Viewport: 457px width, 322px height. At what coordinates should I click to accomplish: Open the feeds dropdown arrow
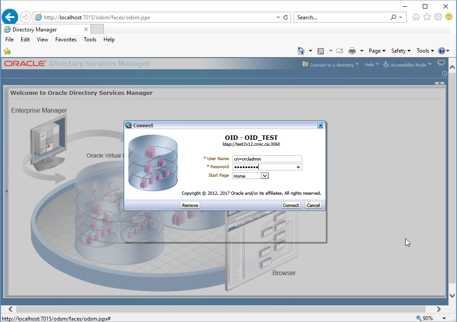click(331, 51)
